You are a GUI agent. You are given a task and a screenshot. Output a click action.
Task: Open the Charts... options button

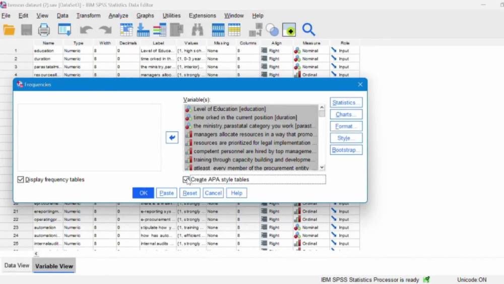(346, 115)
